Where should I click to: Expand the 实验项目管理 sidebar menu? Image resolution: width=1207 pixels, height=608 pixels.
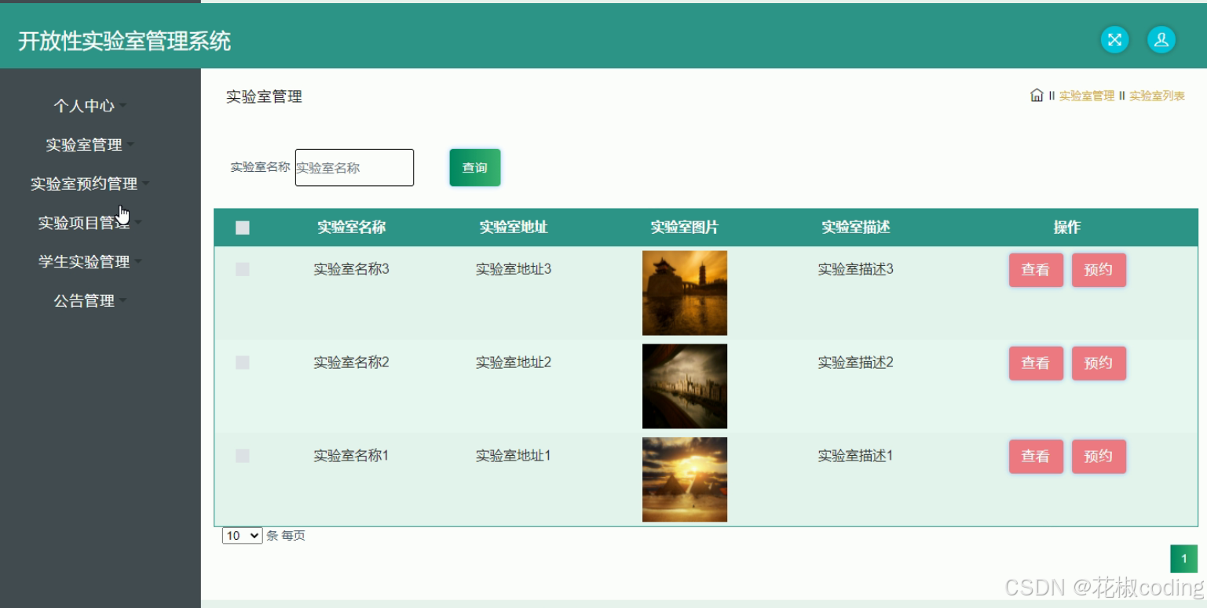(x=82, y=222)
